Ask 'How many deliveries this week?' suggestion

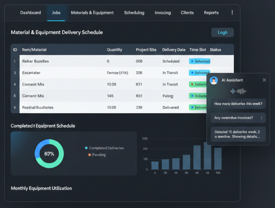pos(238,104)
